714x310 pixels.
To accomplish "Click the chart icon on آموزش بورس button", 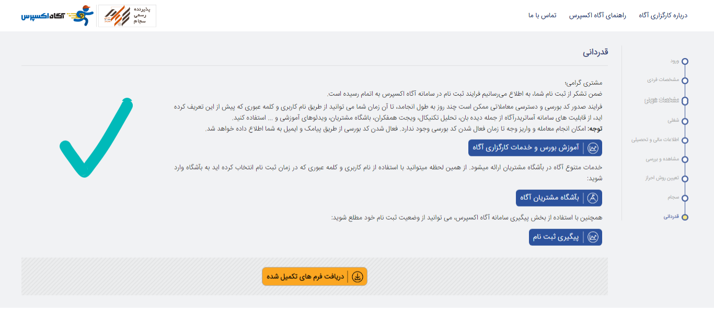I will pos(593,148).
